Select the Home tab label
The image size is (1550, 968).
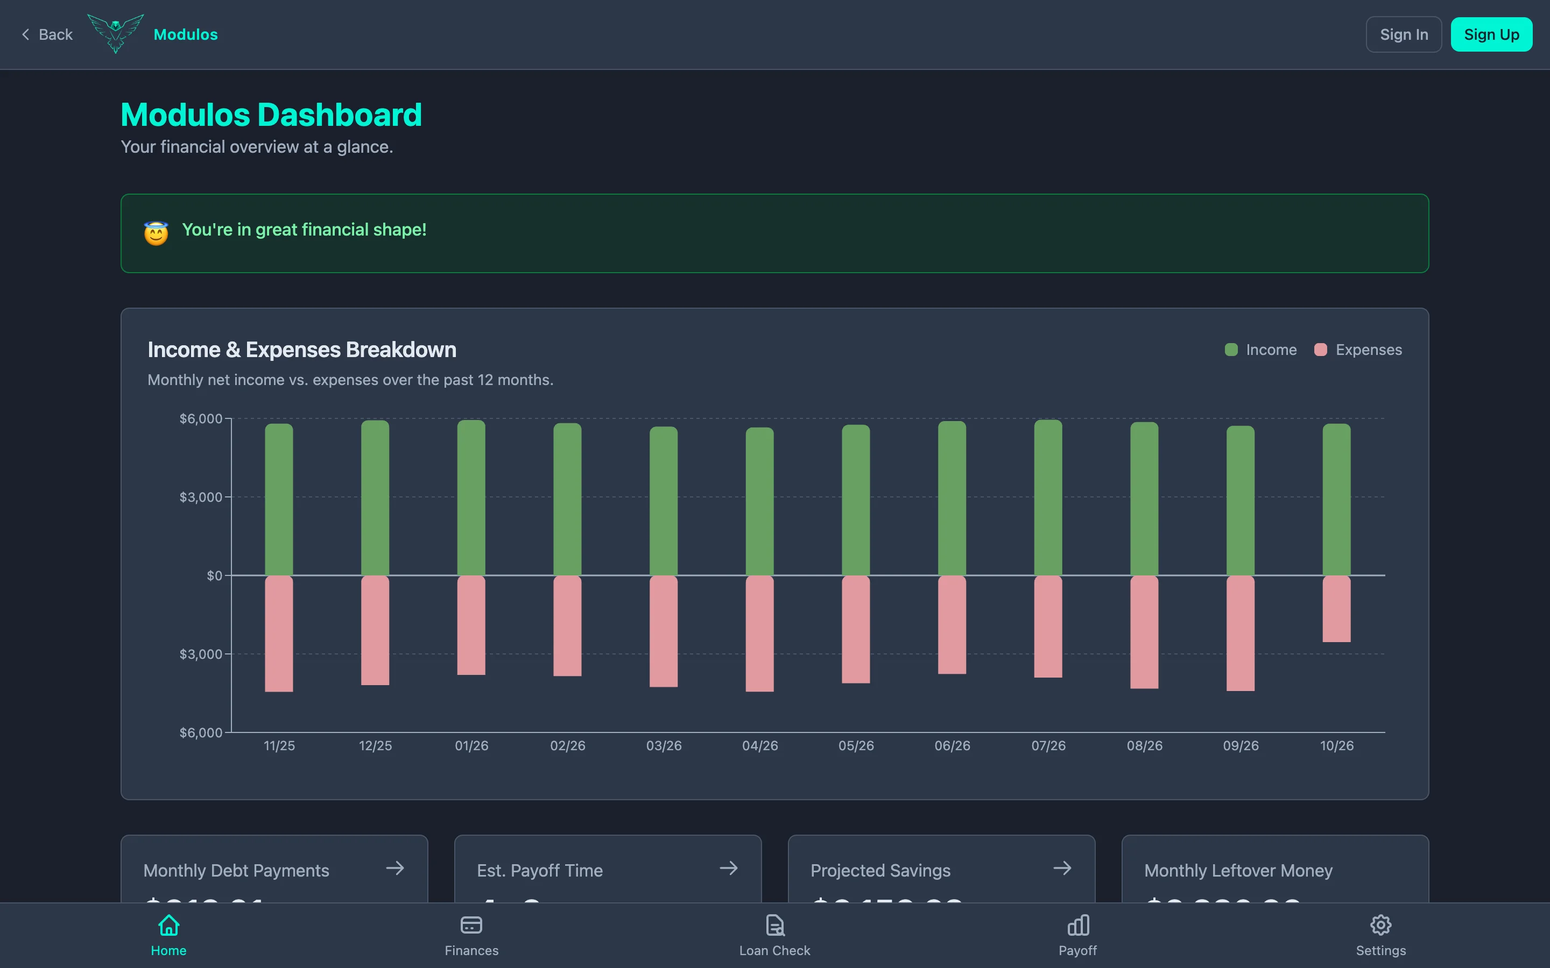point(168,951)
